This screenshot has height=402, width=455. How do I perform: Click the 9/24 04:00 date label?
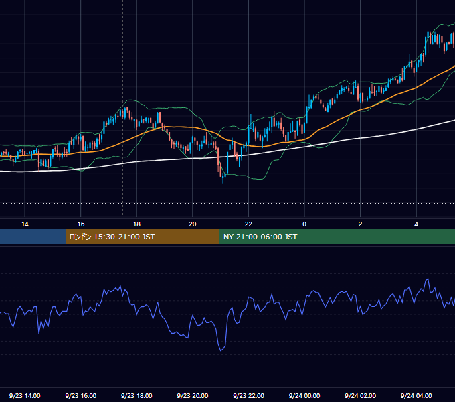click(x=416, y=395)
